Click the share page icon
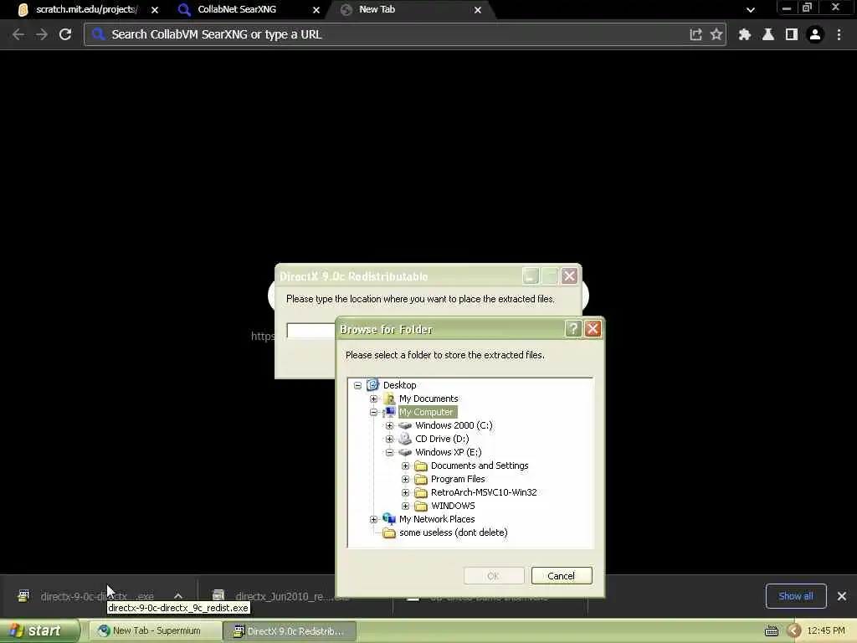This screenshot has width=857, height=643. [x=695, y=34]
